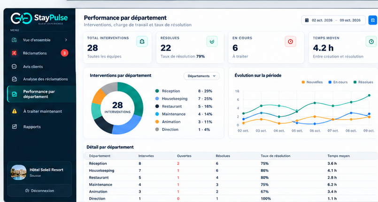The height and width of the screenshot is (202, 378).
Task: Sort by Temps moyen column header
Action: point(339,156)
